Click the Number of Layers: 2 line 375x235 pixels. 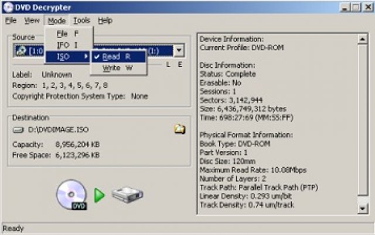pyautogui.click(x=233, y=178)
